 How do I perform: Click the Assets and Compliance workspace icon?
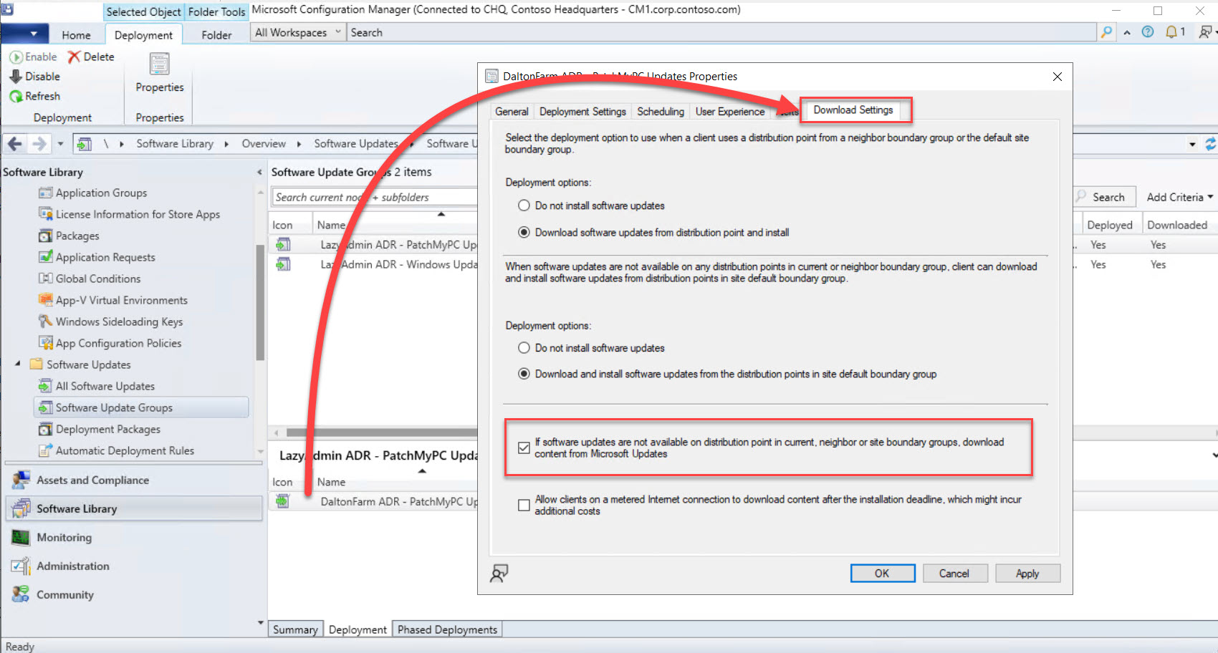[21, 480]
